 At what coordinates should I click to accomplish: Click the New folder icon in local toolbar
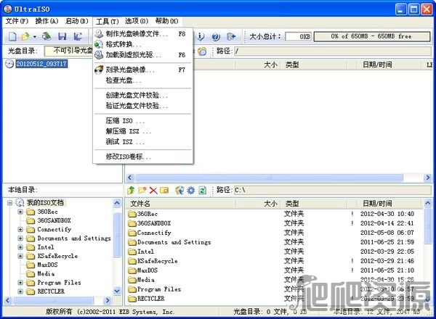point(142,190)
